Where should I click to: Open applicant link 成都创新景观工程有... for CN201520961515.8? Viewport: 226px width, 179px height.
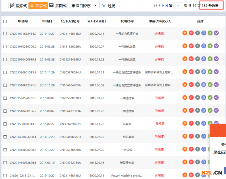[159, 72]
